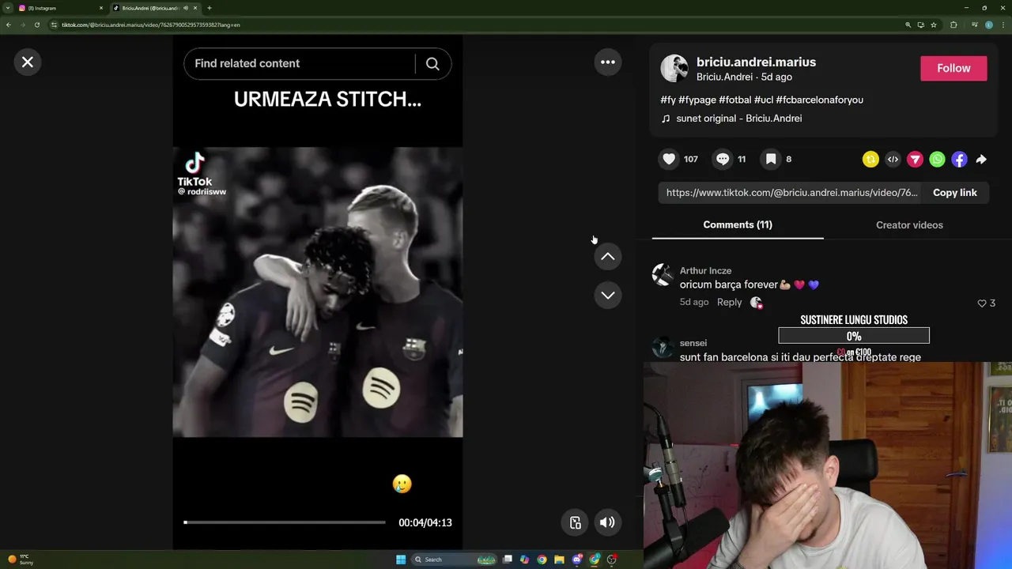
Task: Like Arthur Incze's comment
Action: point(982,303)
